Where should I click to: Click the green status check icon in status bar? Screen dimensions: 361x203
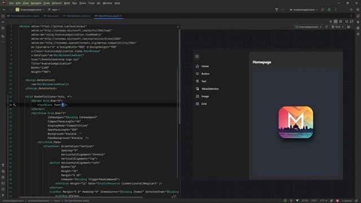(285, 201)
